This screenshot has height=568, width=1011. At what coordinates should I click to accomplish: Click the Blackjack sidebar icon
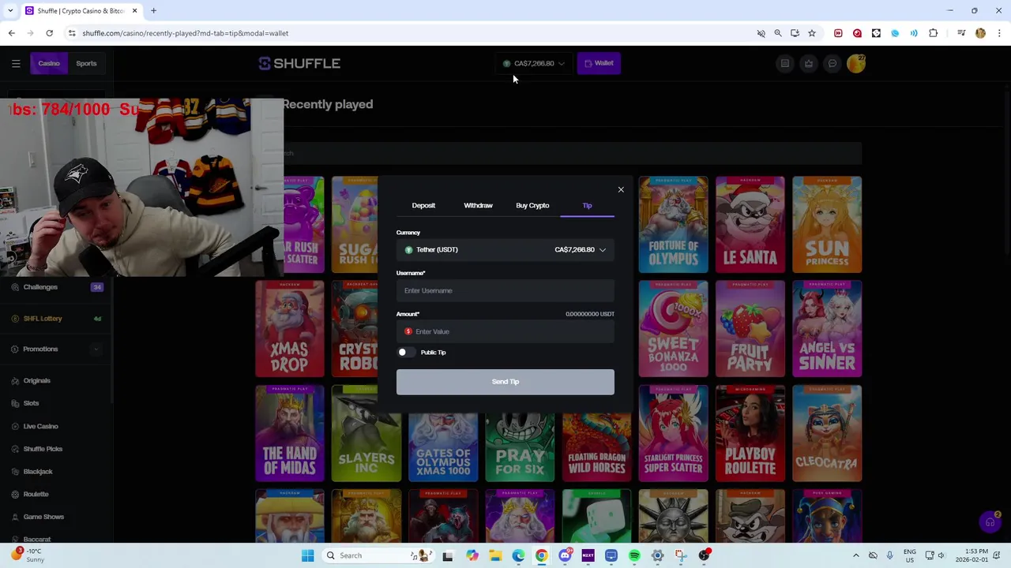point(15,472)
